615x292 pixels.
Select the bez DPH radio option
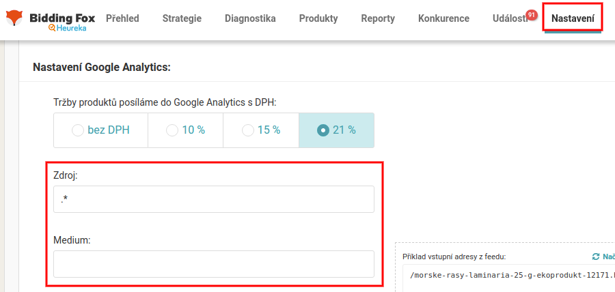point(101,130)
